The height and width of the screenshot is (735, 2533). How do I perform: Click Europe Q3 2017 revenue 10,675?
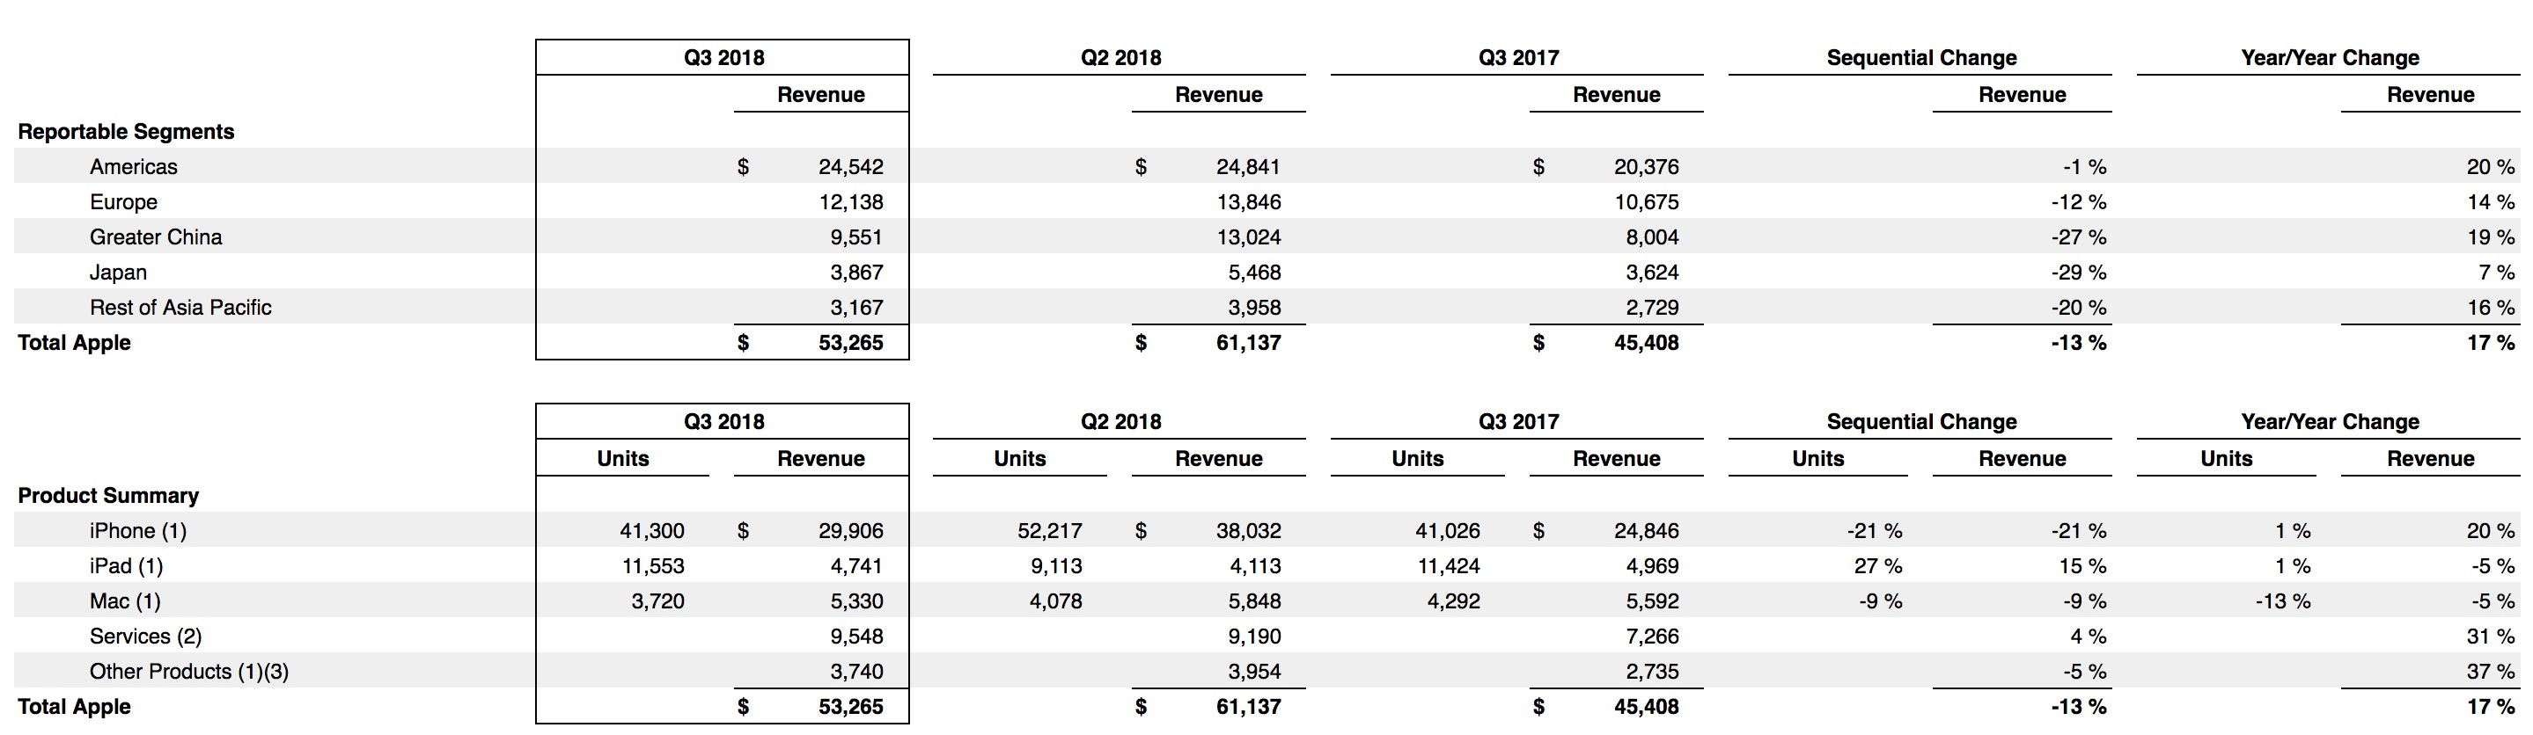coord(1646,202)
